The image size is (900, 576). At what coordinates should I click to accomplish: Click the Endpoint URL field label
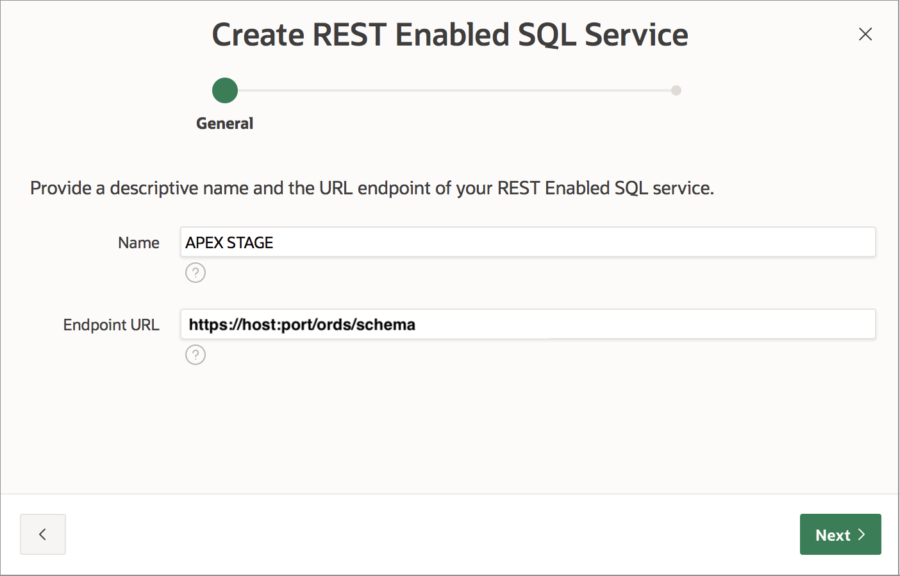click(111, 325)
